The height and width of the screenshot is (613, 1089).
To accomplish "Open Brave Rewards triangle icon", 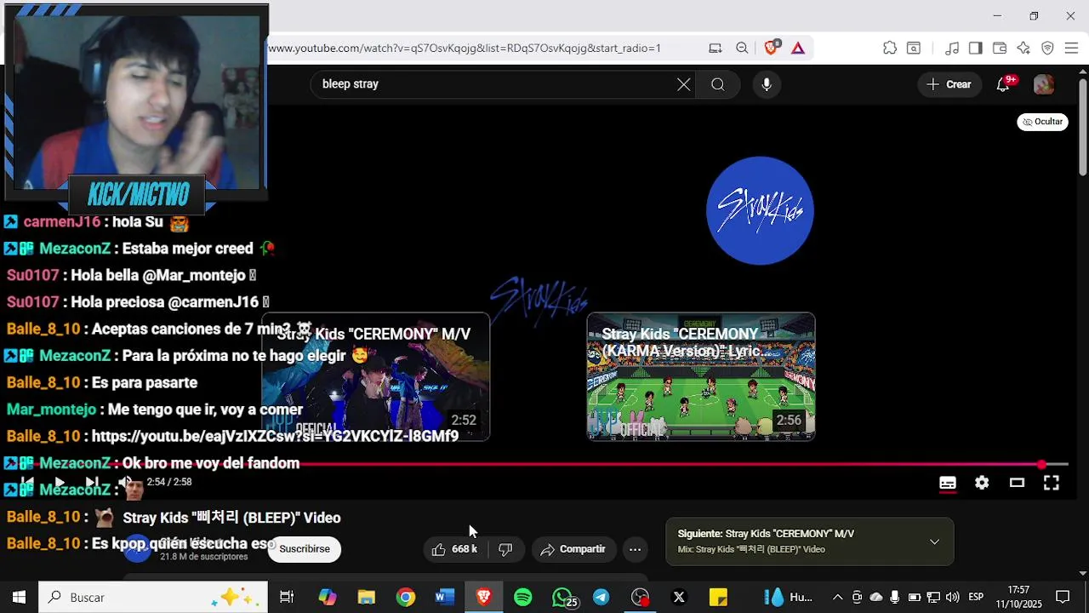I will [798, 49].
